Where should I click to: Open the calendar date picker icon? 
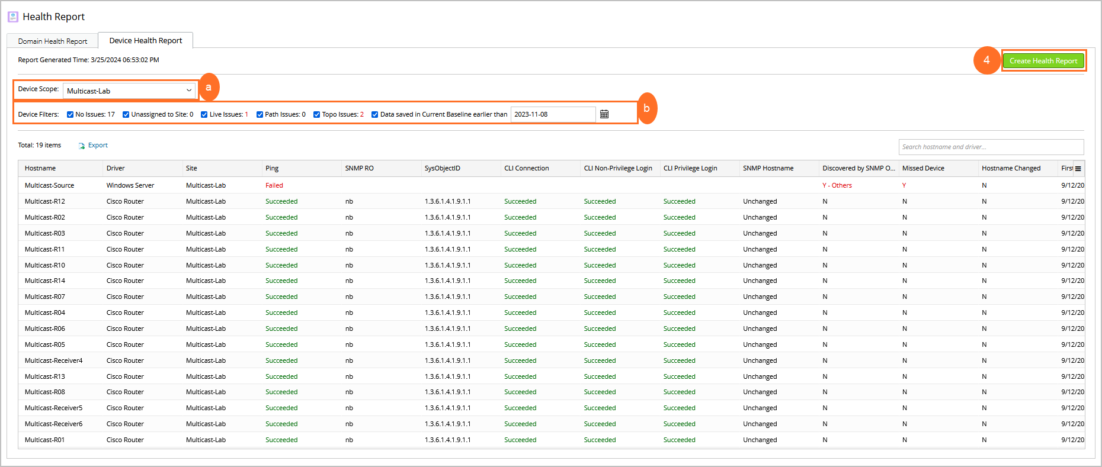coord(604,114)
